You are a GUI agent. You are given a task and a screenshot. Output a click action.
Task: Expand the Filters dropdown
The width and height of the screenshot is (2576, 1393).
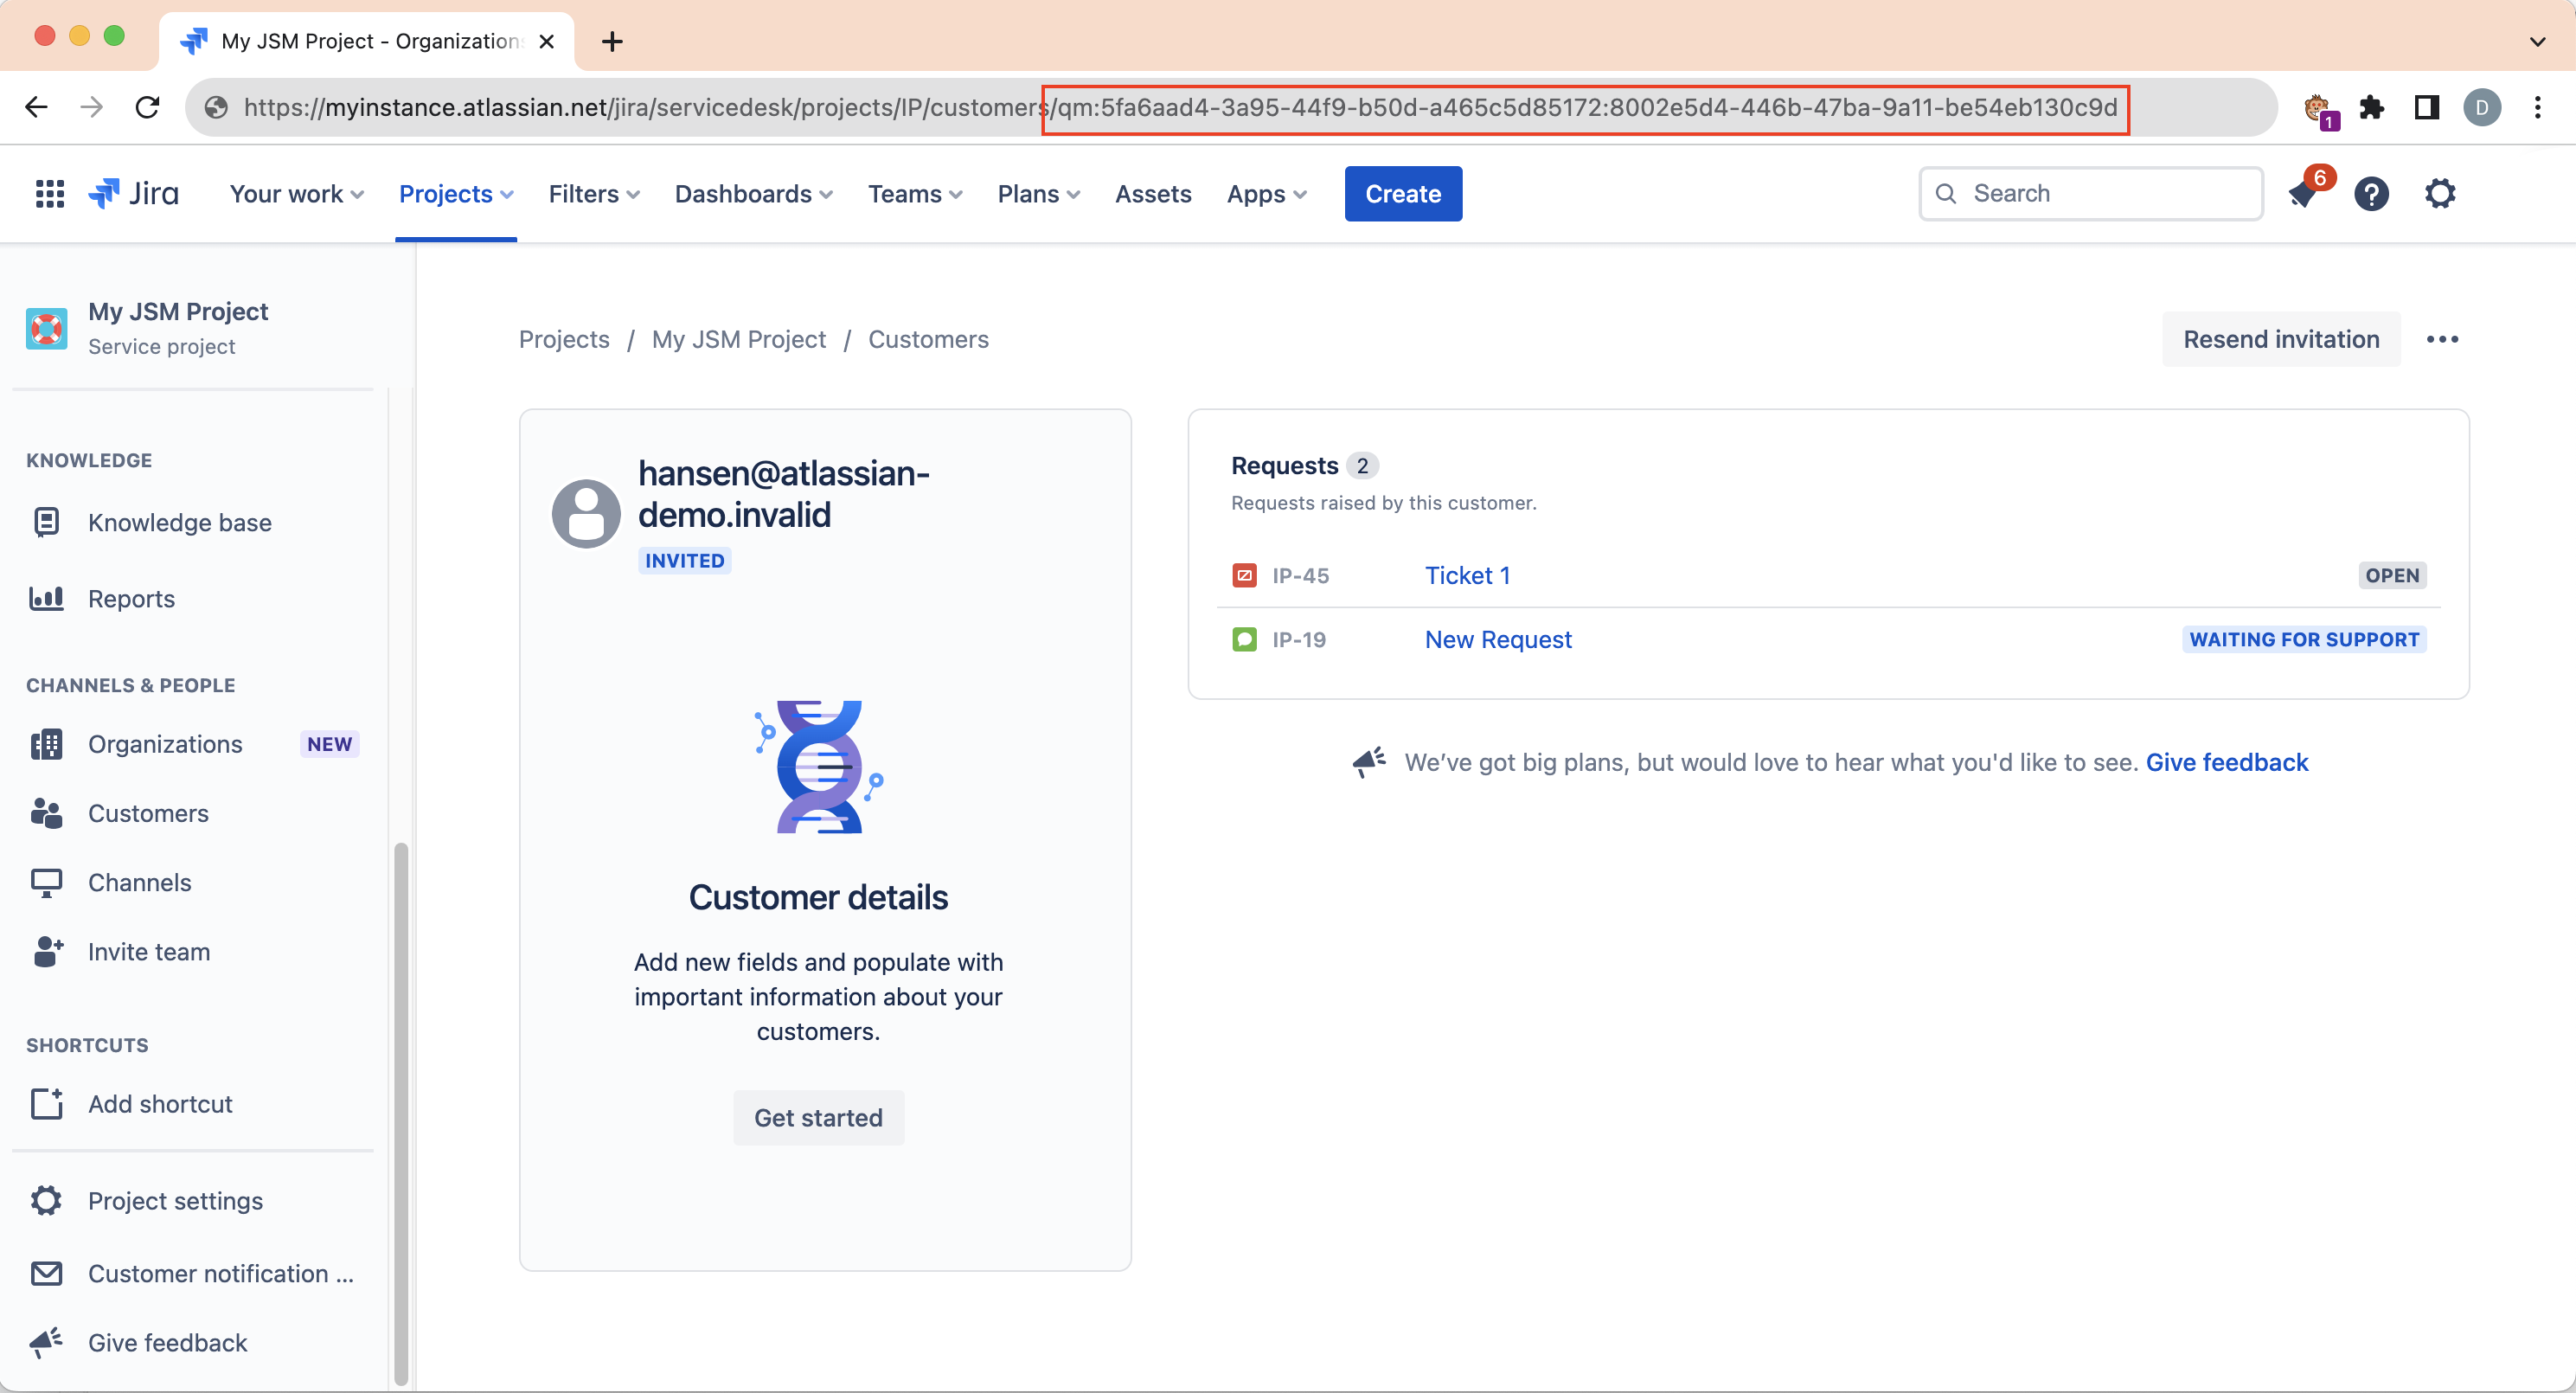(593, 194)
